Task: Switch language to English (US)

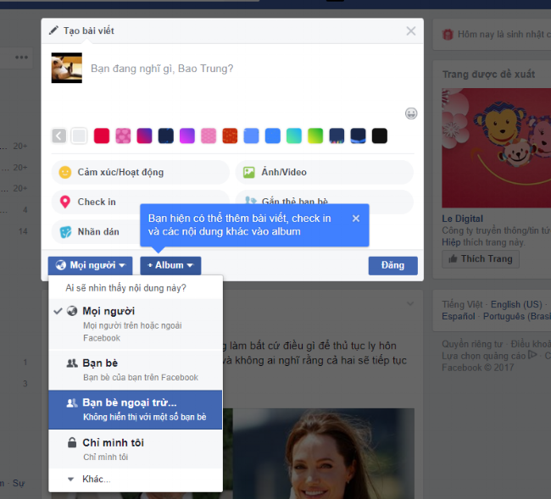Action: click(516, 304)
